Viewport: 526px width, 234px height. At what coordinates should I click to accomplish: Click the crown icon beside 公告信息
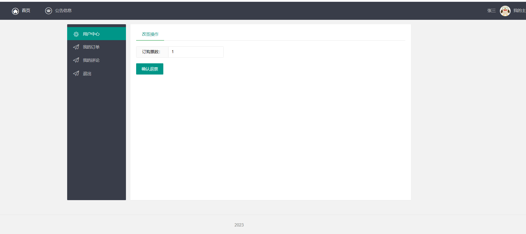pyautogui.click(x=49, y=11)
